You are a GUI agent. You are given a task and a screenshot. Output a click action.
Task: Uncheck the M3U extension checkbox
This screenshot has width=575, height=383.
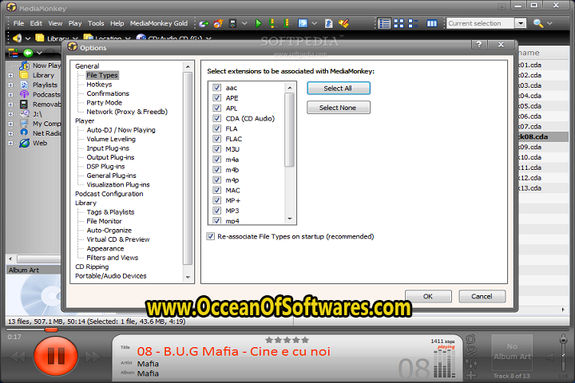[216, 149]
